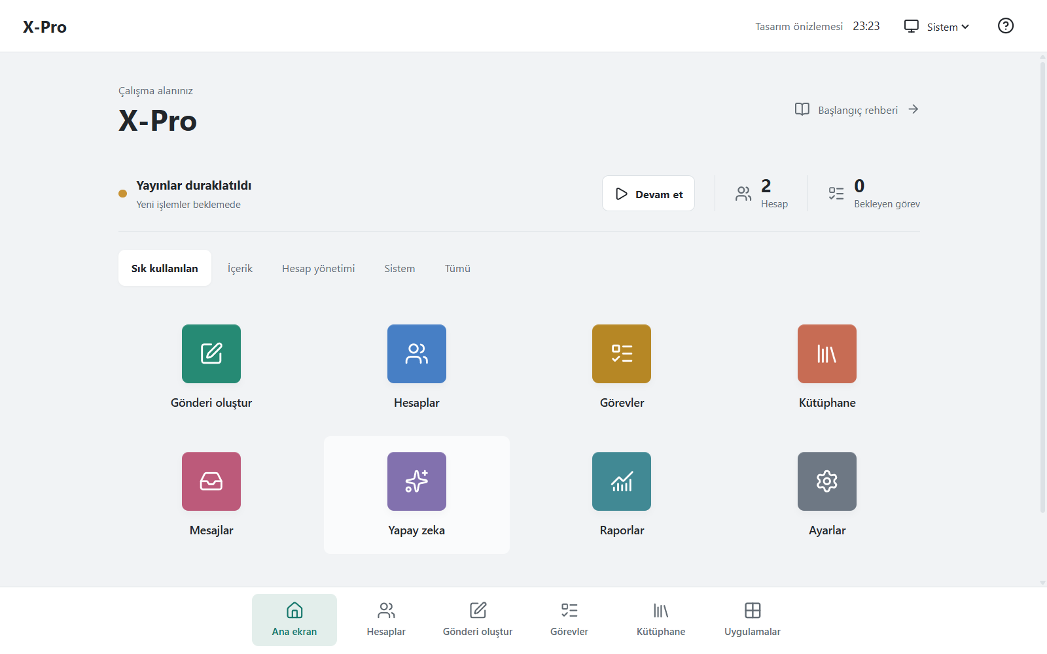
Task: View the 2 Hesap counter
Action: [x=762, y=194]
